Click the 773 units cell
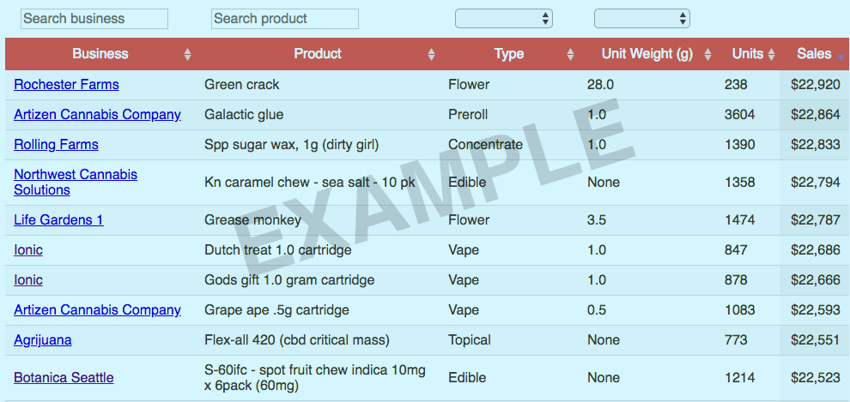850x402 pixels. click(x=736, y=340)
